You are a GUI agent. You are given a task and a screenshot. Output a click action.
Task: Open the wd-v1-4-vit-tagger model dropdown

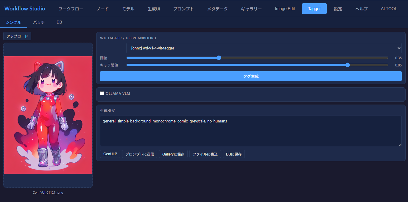[x=264, y=48]
